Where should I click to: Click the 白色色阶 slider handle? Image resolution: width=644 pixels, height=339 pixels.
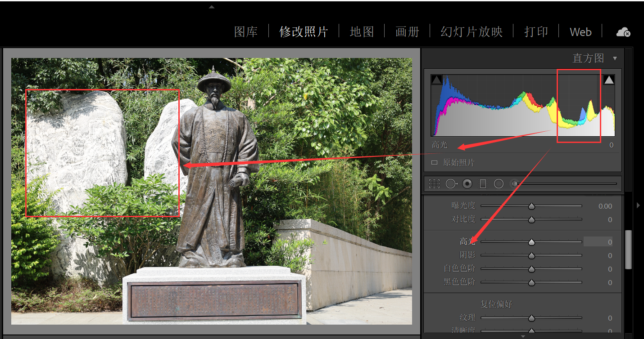tap(531, 269)
